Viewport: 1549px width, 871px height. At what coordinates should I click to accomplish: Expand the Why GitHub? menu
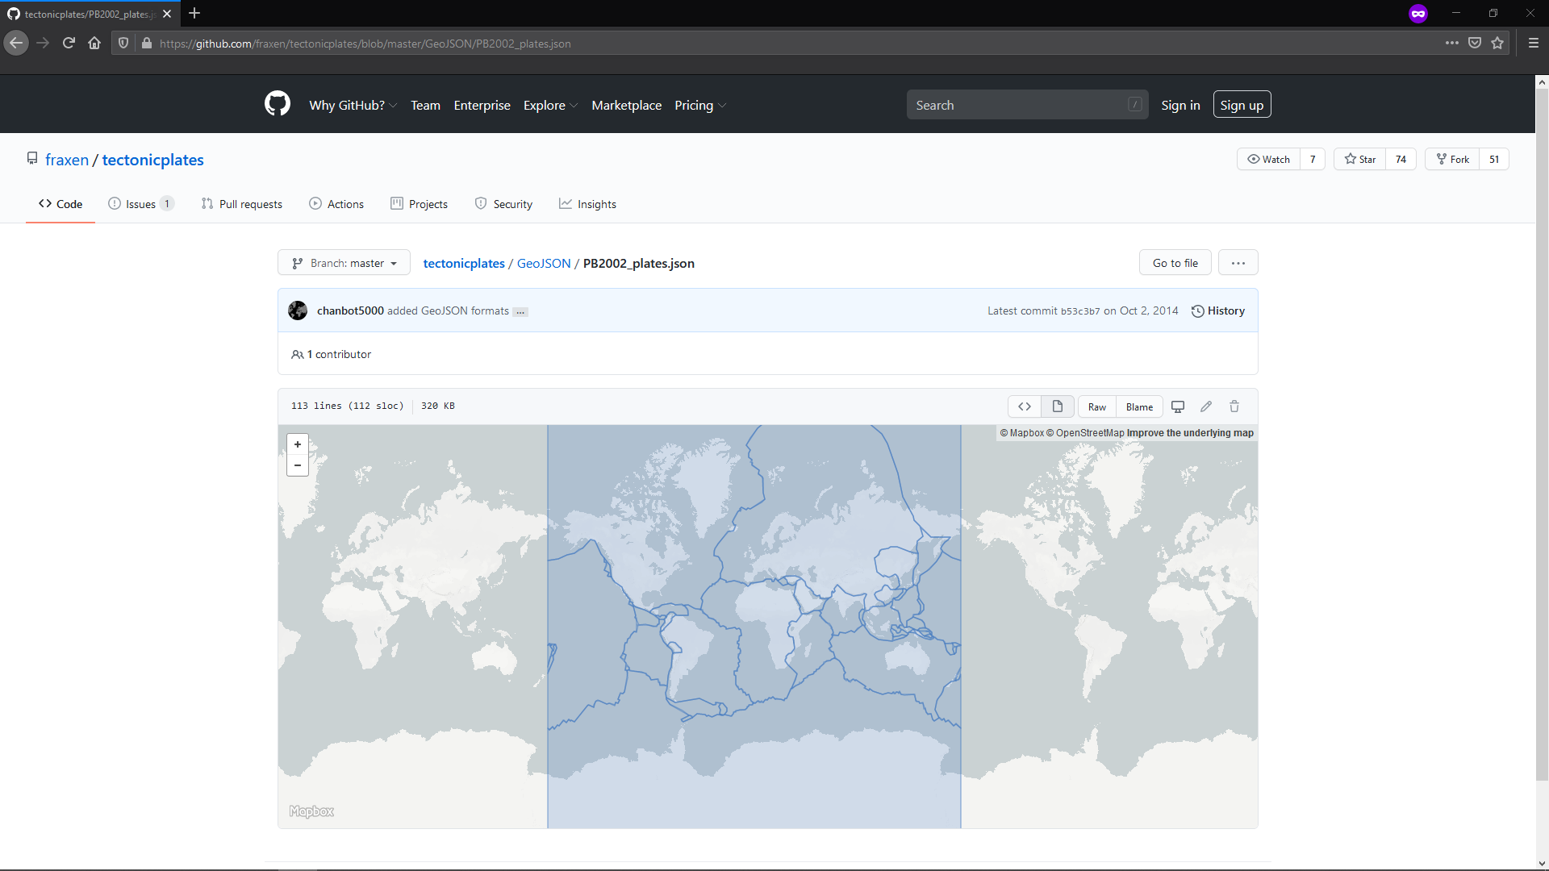click(353, 105)
